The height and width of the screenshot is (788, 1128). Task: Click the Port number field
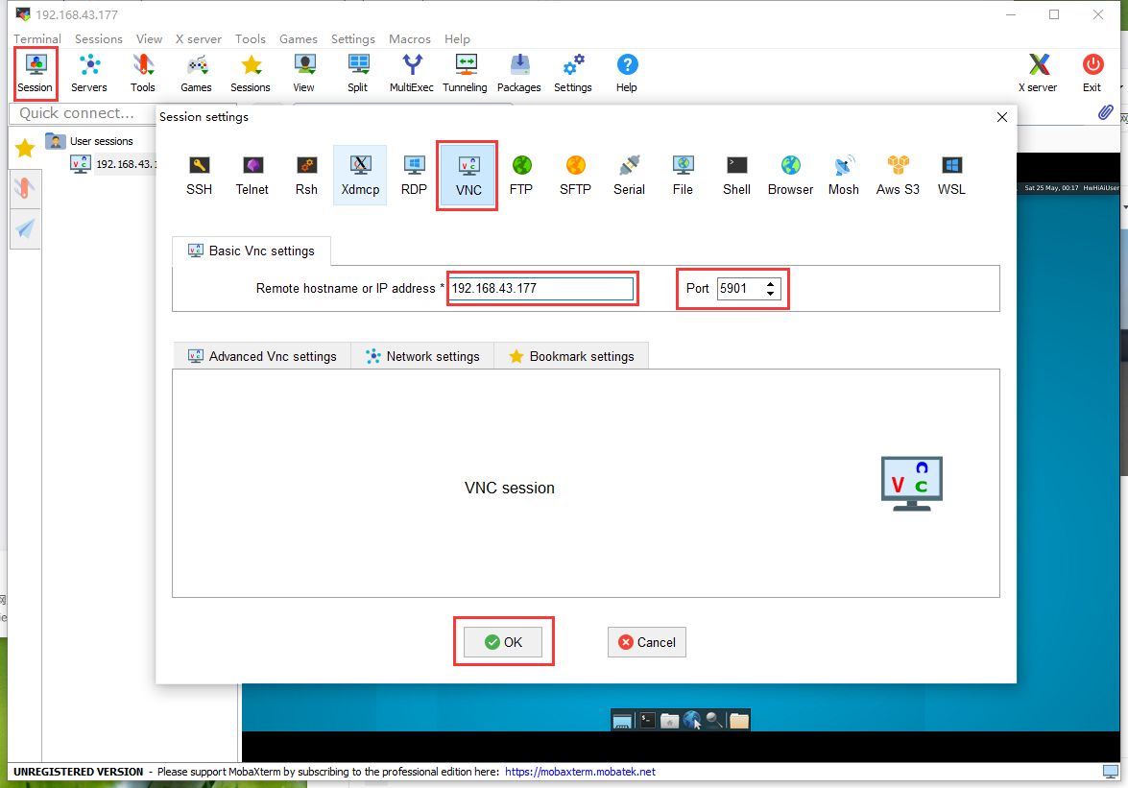(x=741, y=288)
